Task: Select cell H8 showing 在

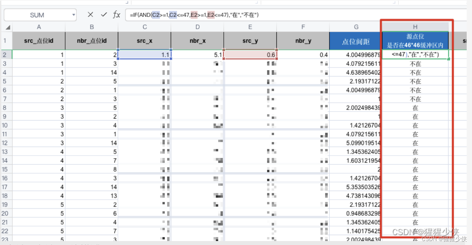Action: point(415,108)
